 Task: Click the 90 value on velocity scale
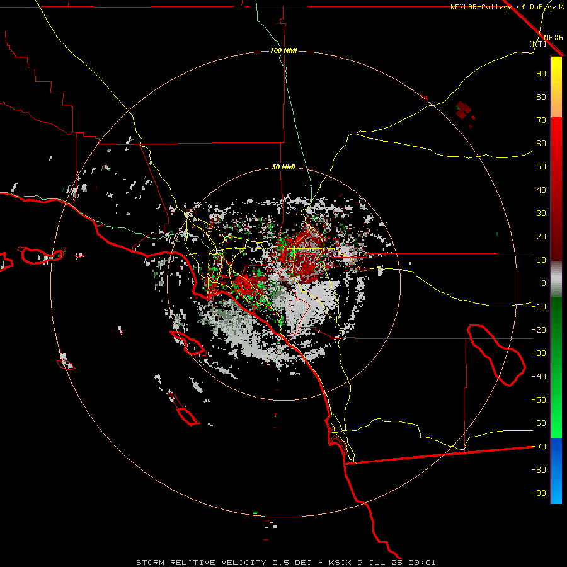[x=541, y=74]
